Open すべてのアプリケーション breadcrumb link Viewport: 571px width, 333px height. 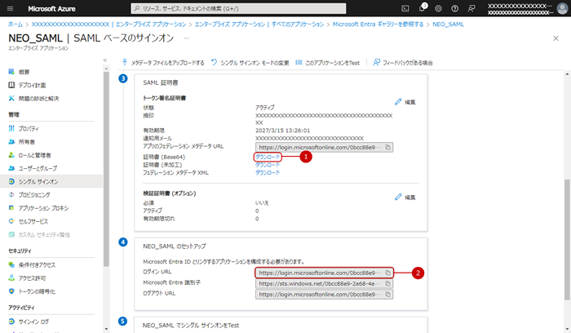pyautogui.click(x=259, y=24)
